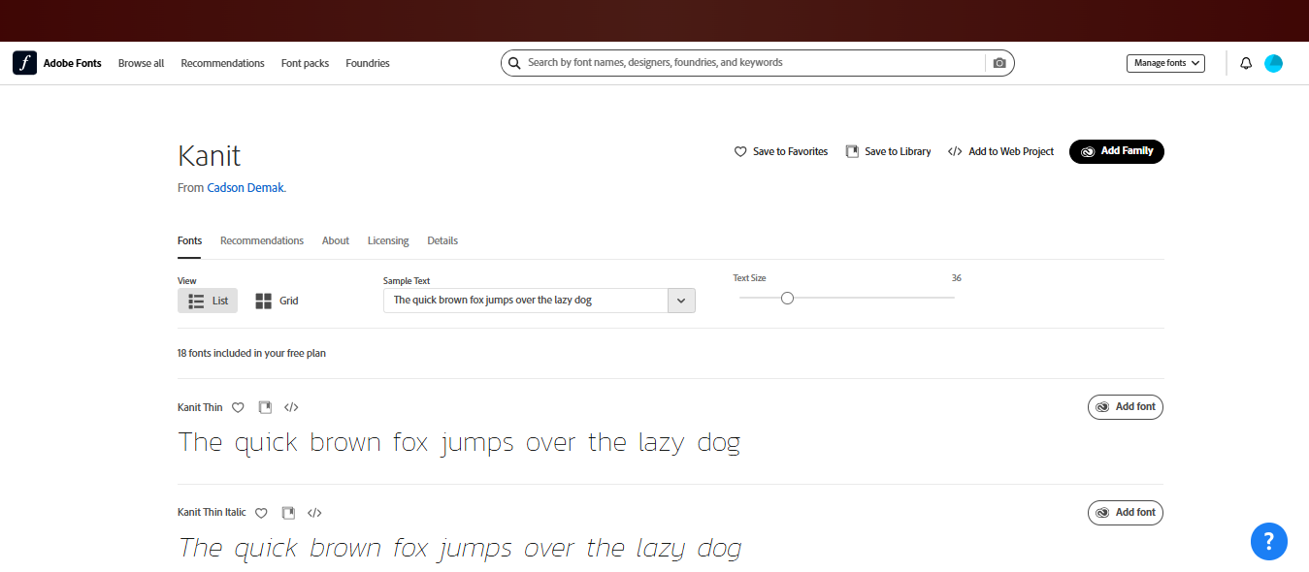Open Font packs in navigation
The image size is (1309, 572).
[305, 63]
